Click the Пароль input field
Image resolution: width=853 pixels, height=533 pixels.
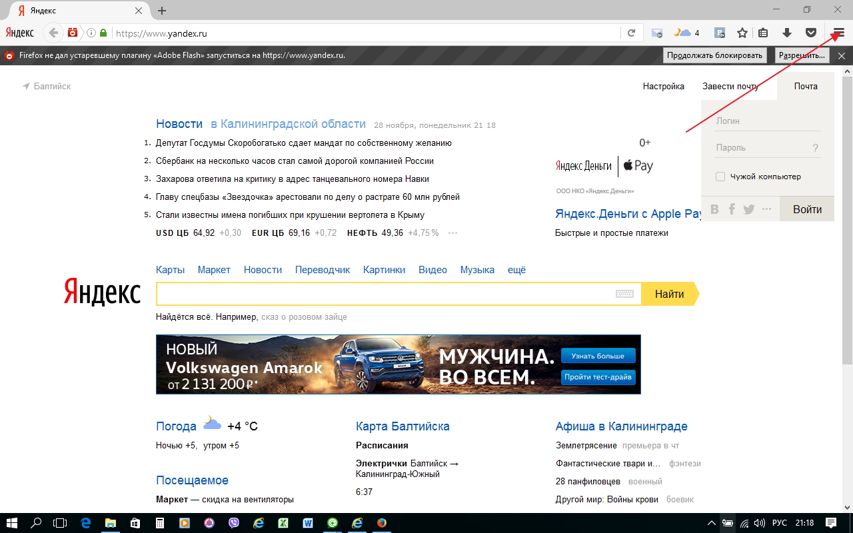pos(761,148)
